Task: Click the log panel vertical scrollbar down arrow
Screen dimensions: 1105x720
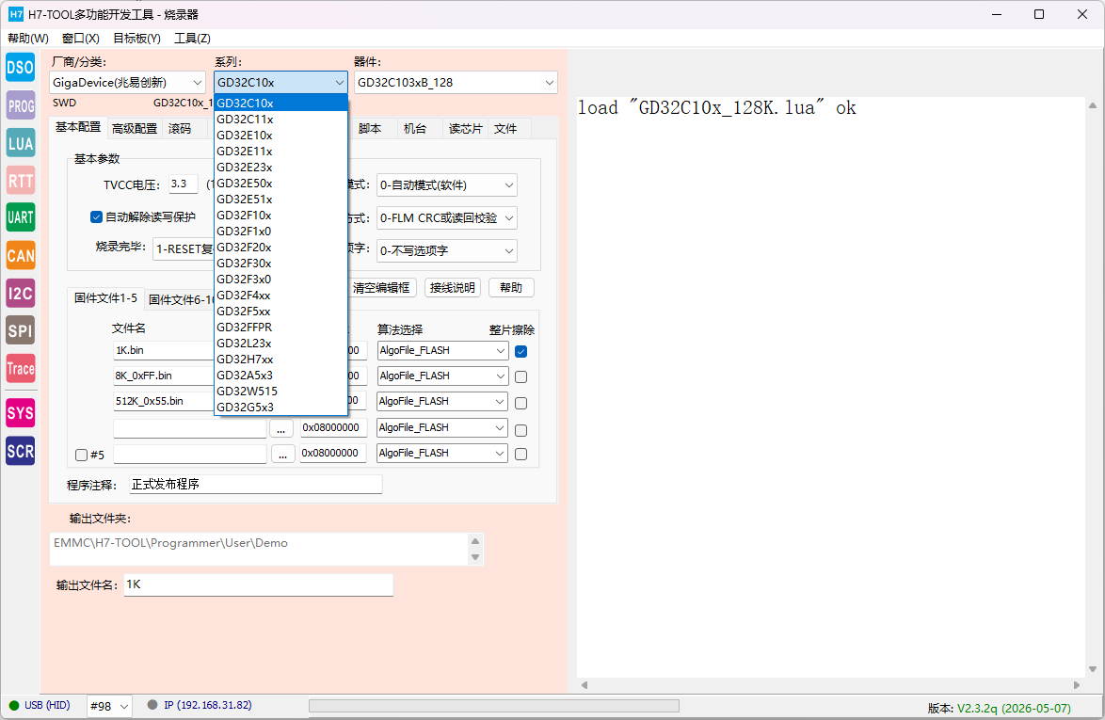Action: click(1093, 669)
